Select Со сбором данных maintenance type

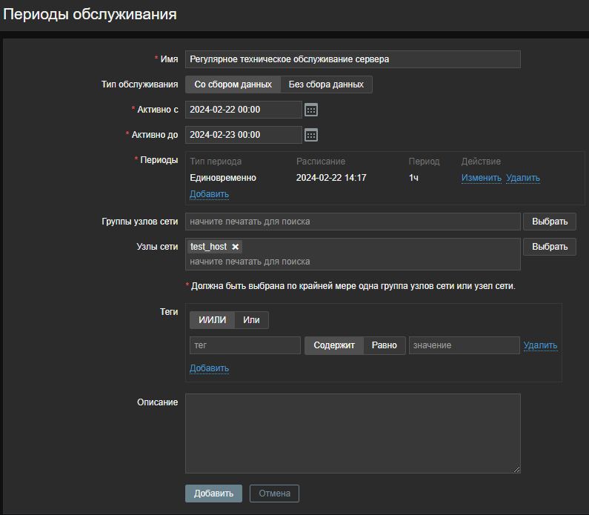point(233,84)
